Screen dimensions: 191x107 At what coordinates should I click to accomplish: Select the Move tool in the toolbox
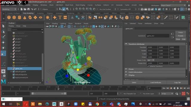coord(3,42)
